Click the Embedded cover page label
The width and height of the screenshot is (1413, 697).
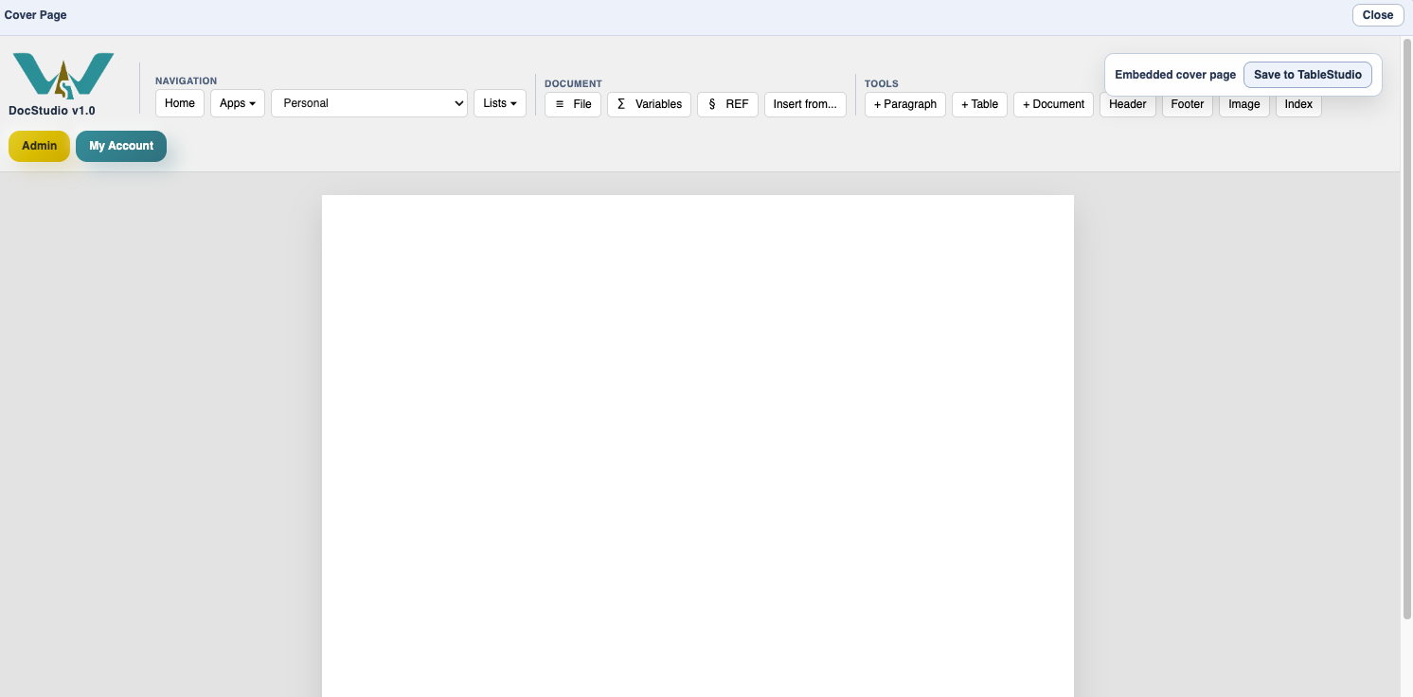point(1175,75)
